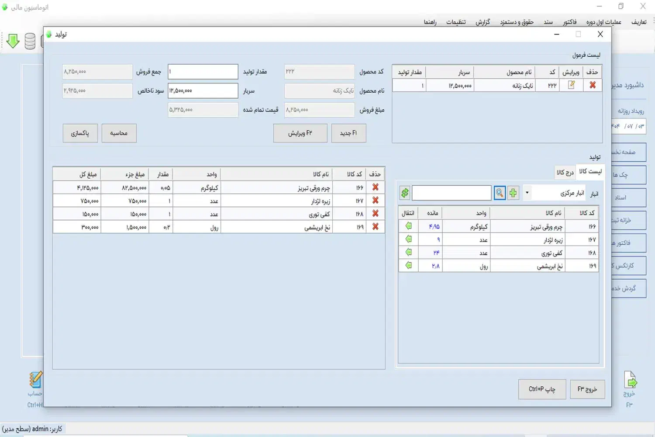The image size is (655, 437).
Task: Transfer item 167 using its green arrow
Action: point(408,239)
